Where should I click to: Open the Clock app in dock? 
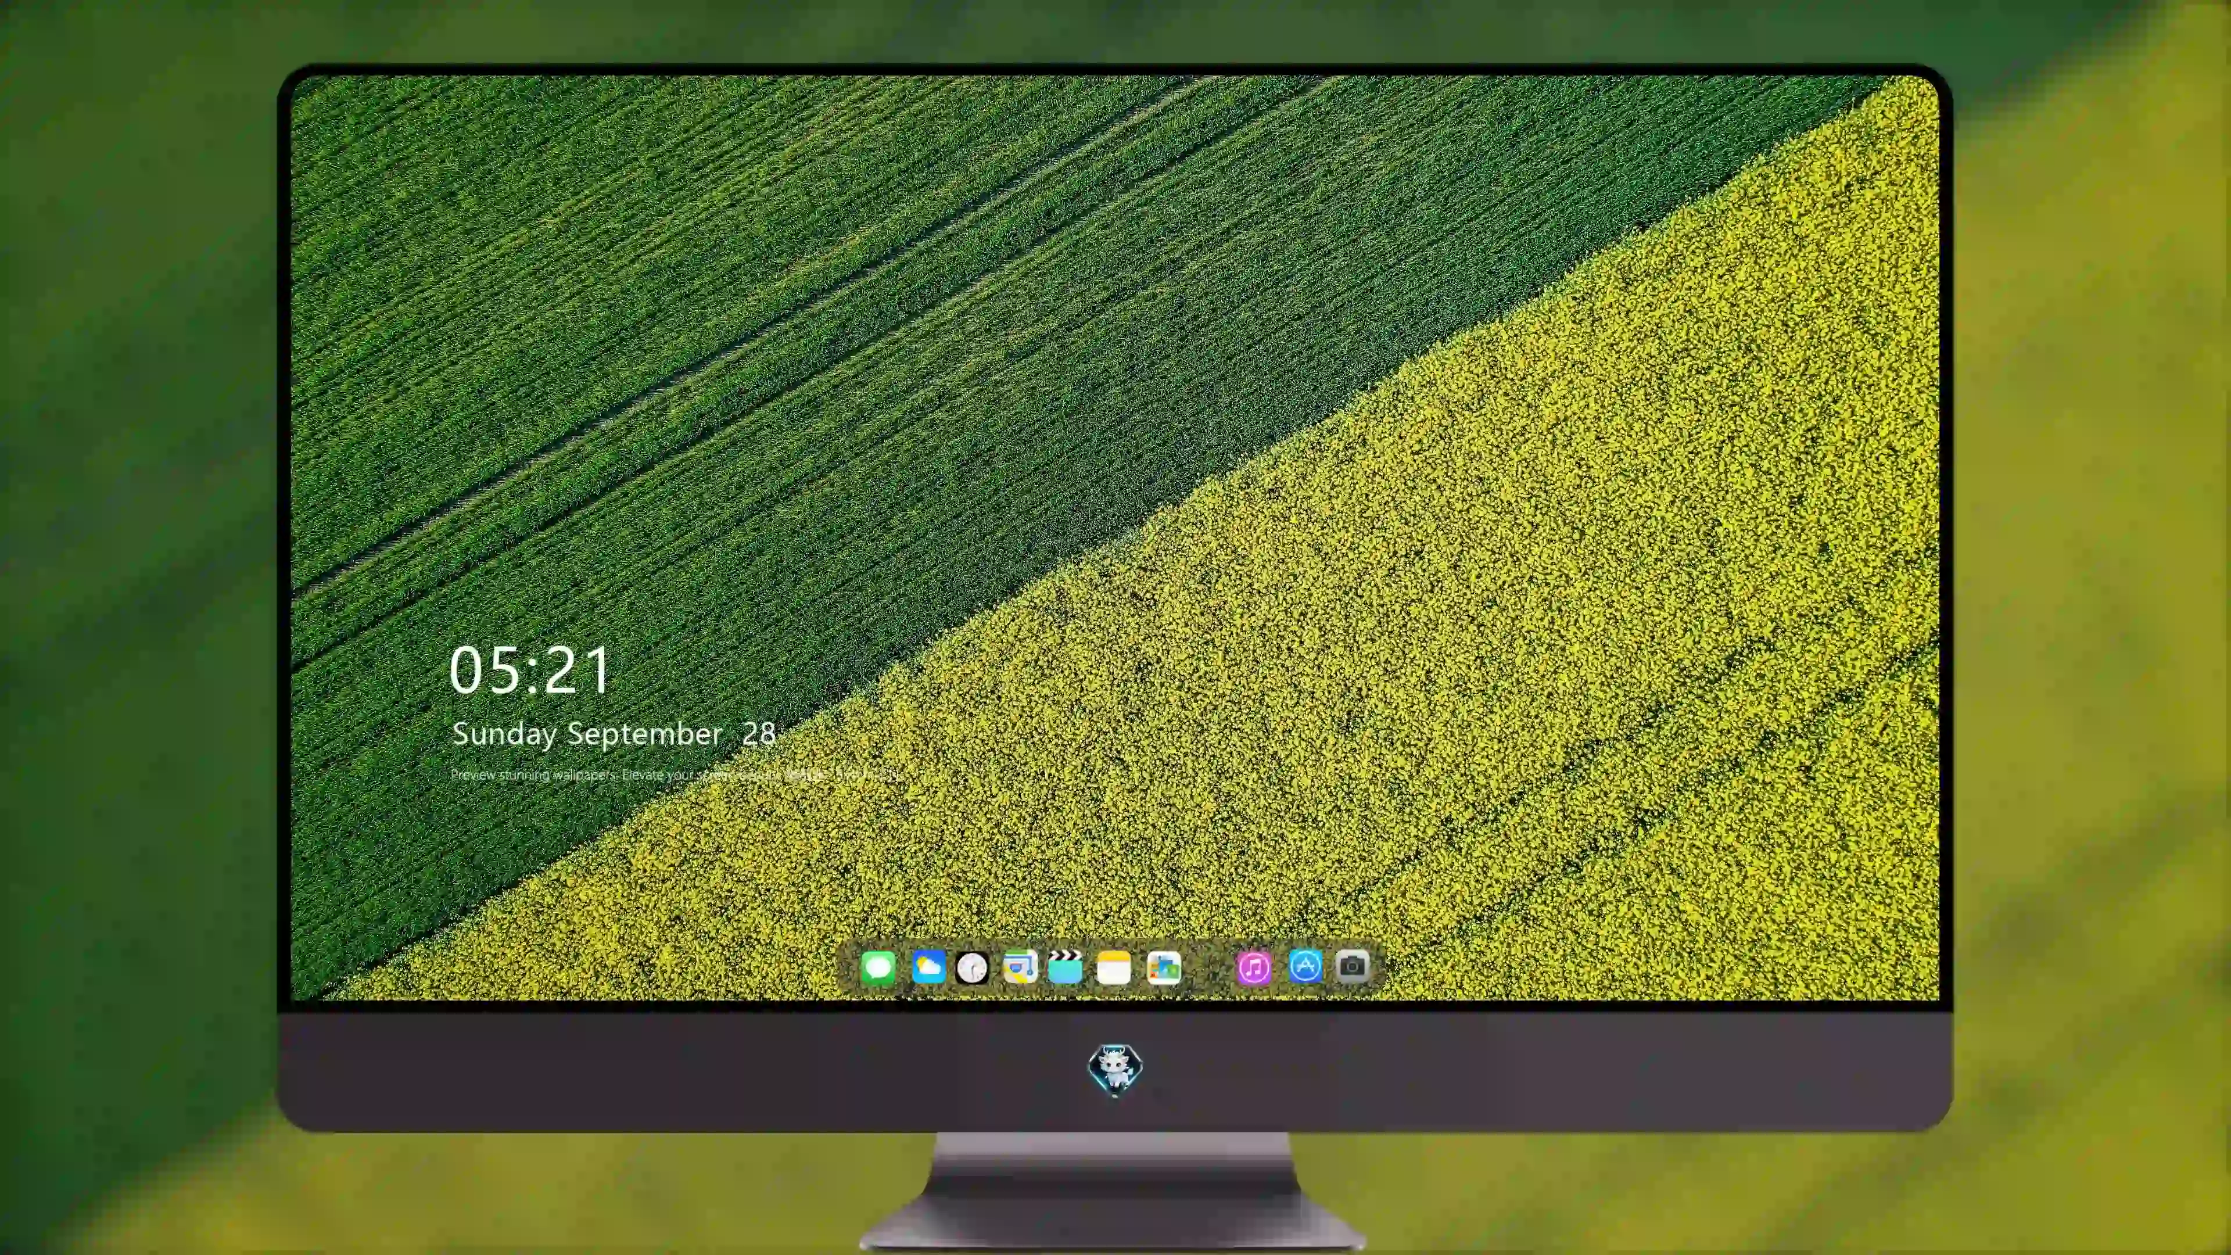(x=972, y=967)
